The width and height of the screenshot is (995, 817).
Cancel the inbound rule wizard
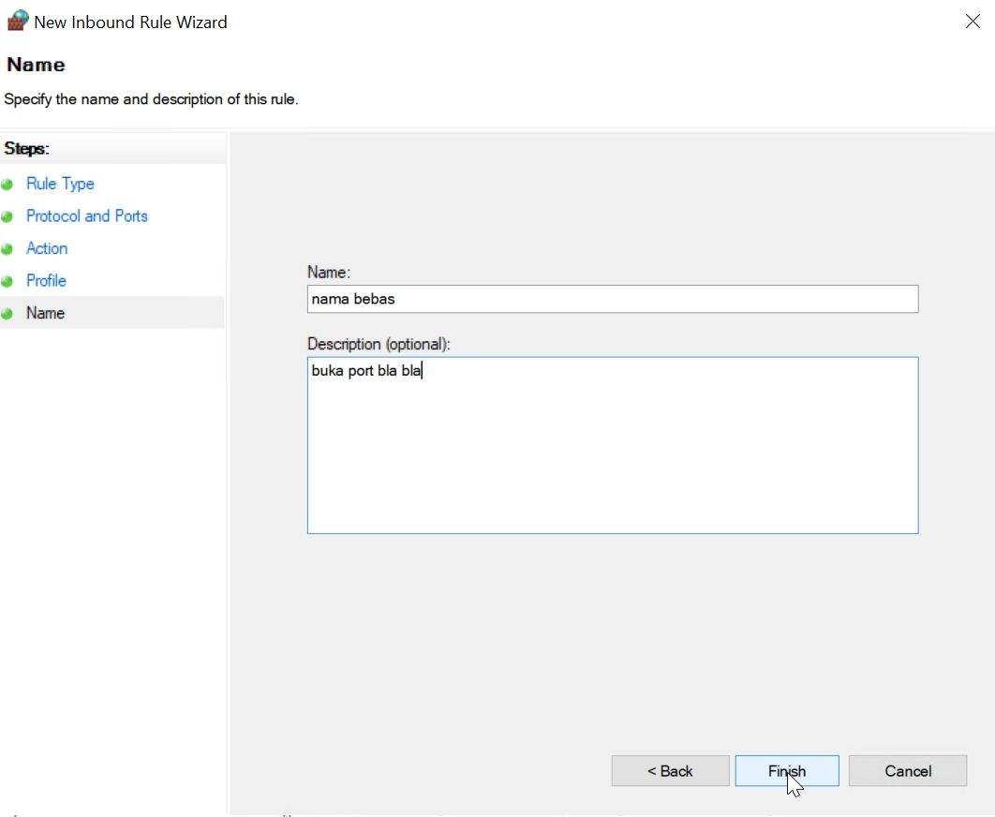click(908, 771)
